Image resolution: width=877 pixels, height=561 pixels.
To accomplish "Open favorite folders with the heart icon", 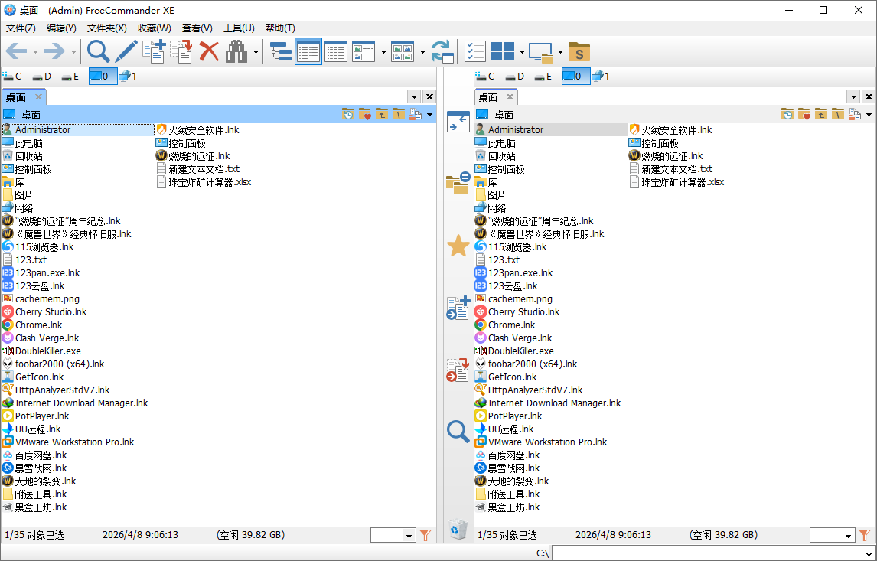I will coord(365,114).
